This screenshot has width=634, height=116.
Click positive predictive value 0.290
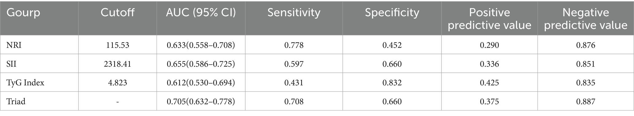pyautogui.click(x=489, y=45)
